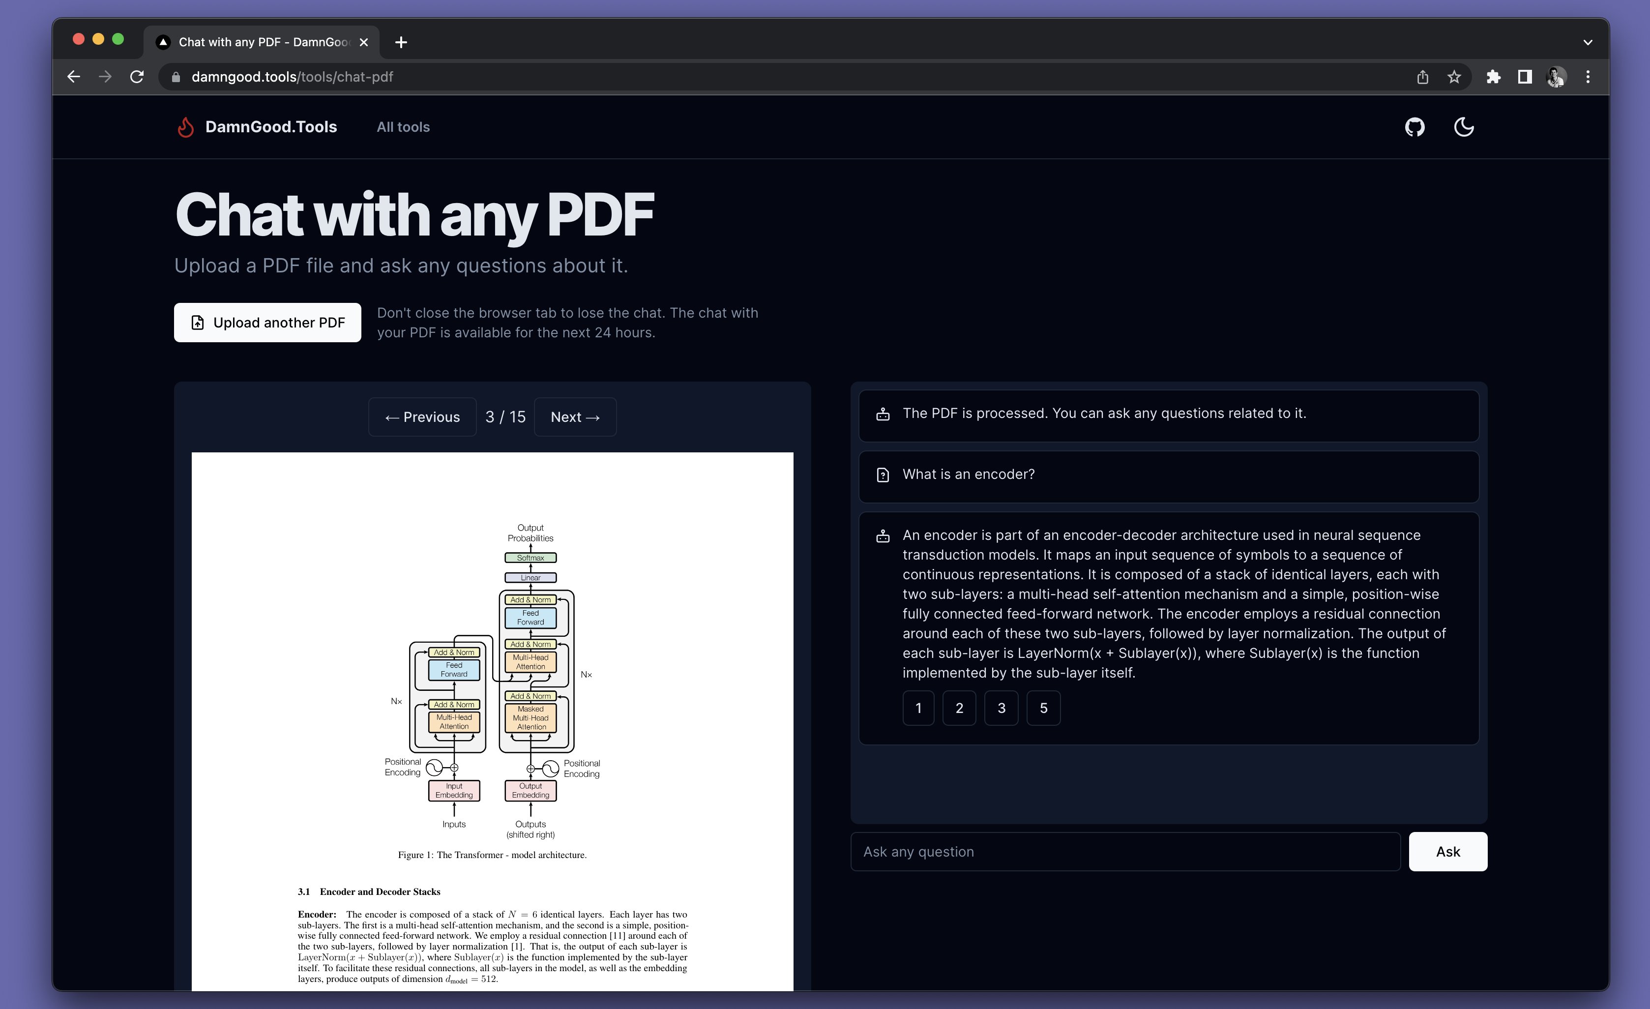1650x1009 pixels.
Task: Click the DamnGood.Tools flame logo
Action: click(185, 127)
